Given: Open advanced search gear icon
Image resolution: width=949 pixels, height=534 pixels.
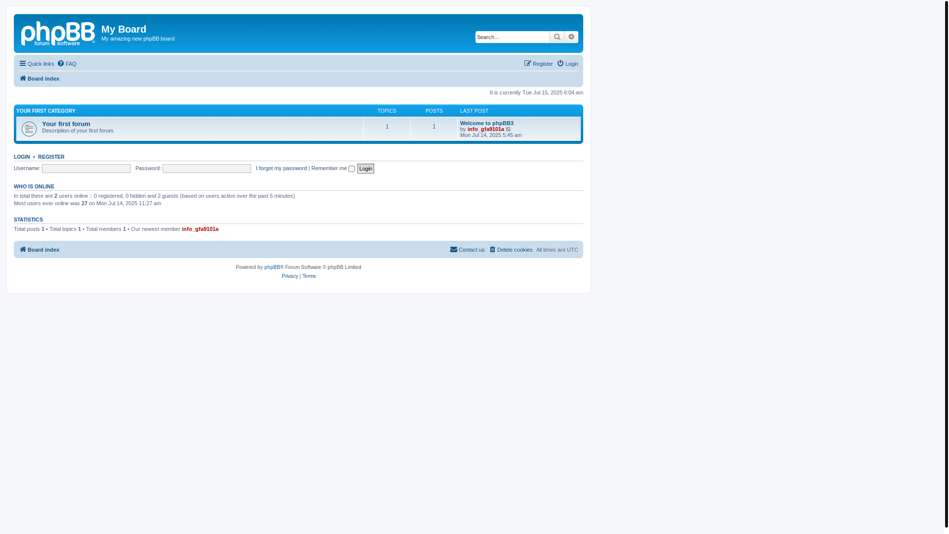Looking at the screenshot, I should 571,37.
